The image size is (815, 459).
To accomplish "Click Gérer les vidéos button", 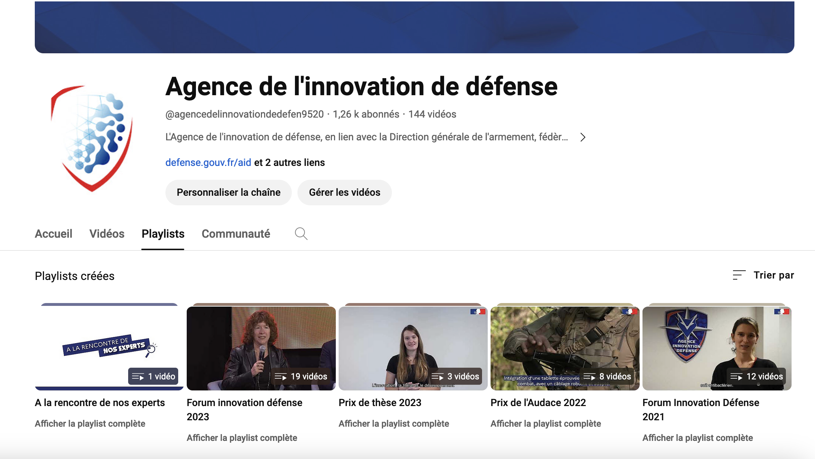I will (x=345, y=193).
